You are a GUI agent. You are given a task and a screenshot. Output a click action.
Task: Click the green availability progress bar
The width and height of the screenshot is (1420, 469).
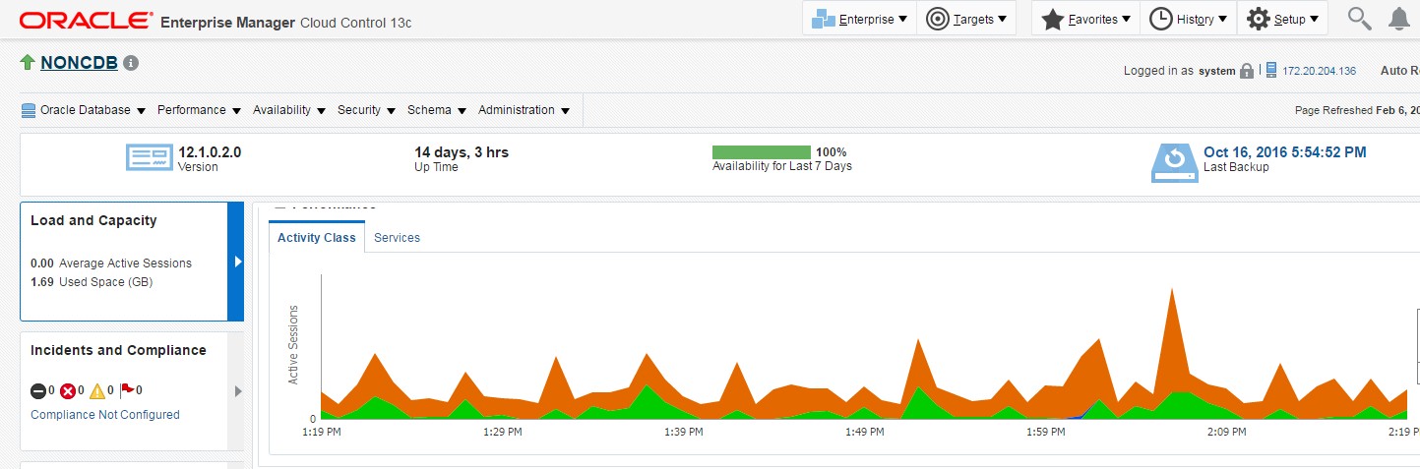(761, 152)
